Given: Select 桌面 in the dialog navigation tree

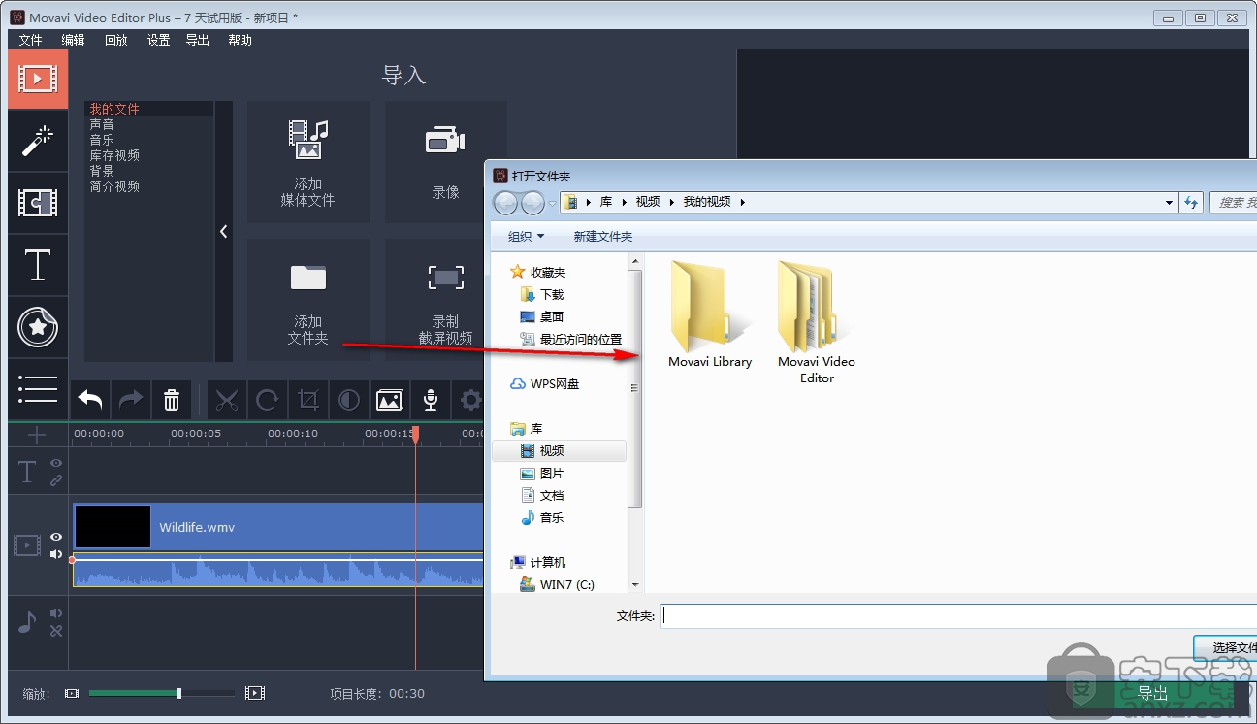Looking at the screenshot, I should tap(552, 316).
